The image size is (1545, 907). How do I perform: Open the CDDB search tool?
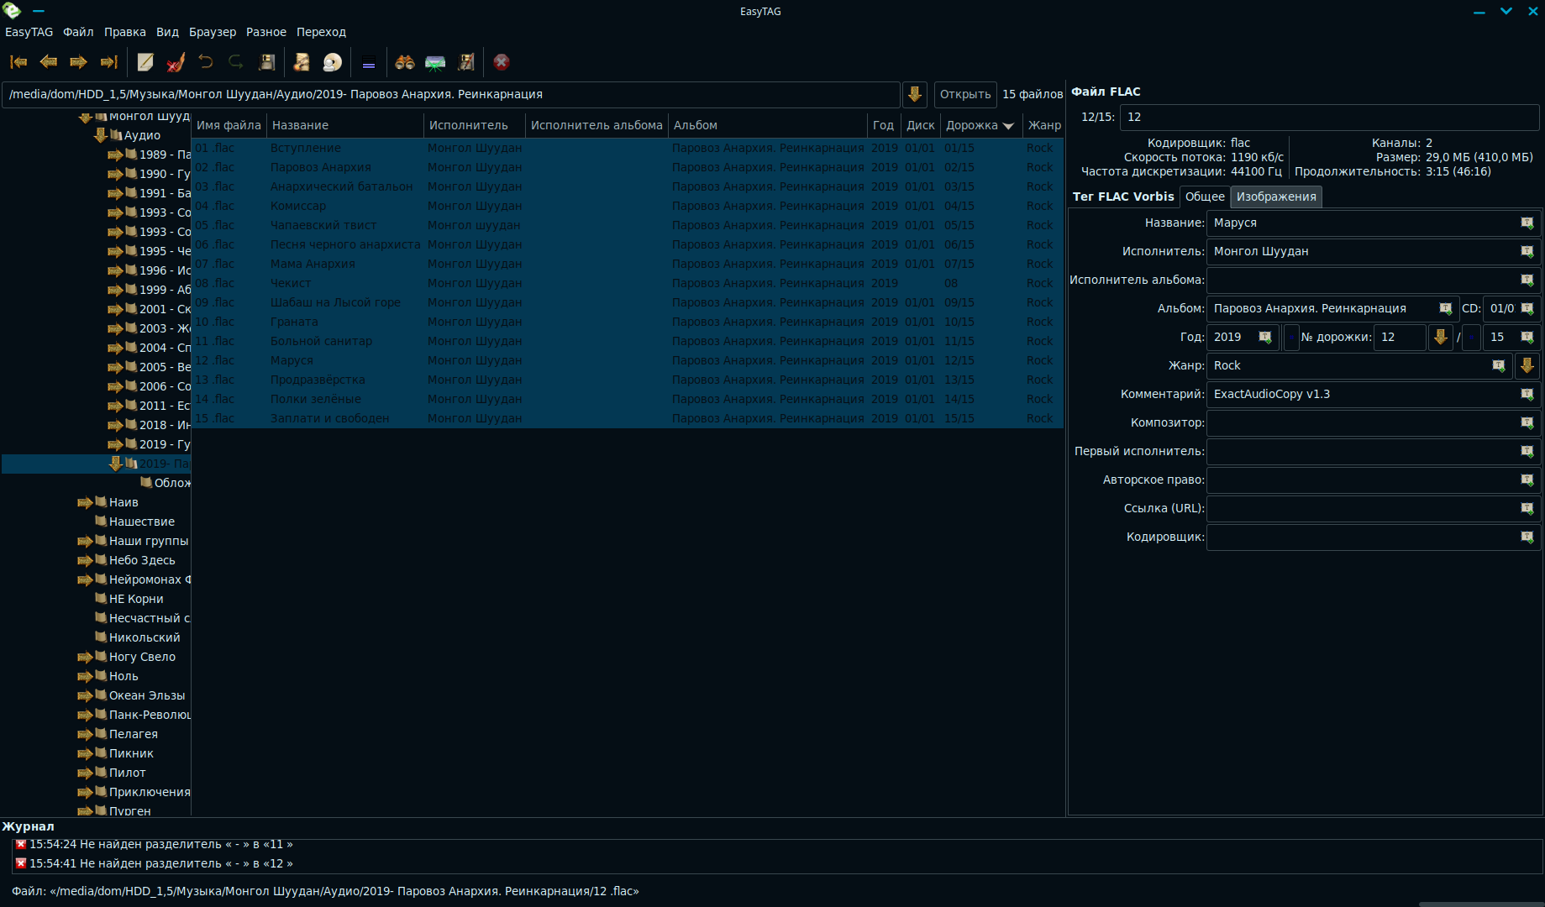[435, 62]
